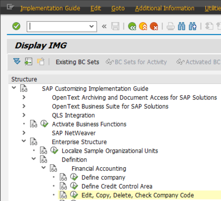Select the SAP NetWeaver text
This screenshot has height=201, width=221.
tap(74, 133)
